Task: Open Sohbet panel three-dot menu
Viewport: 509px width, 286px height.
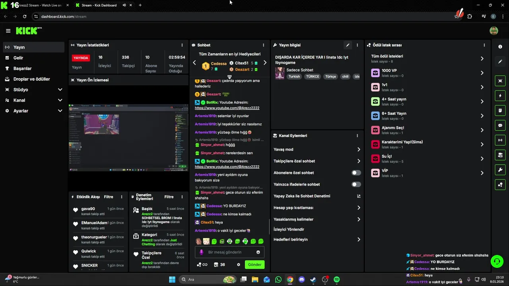Action: 263,45
